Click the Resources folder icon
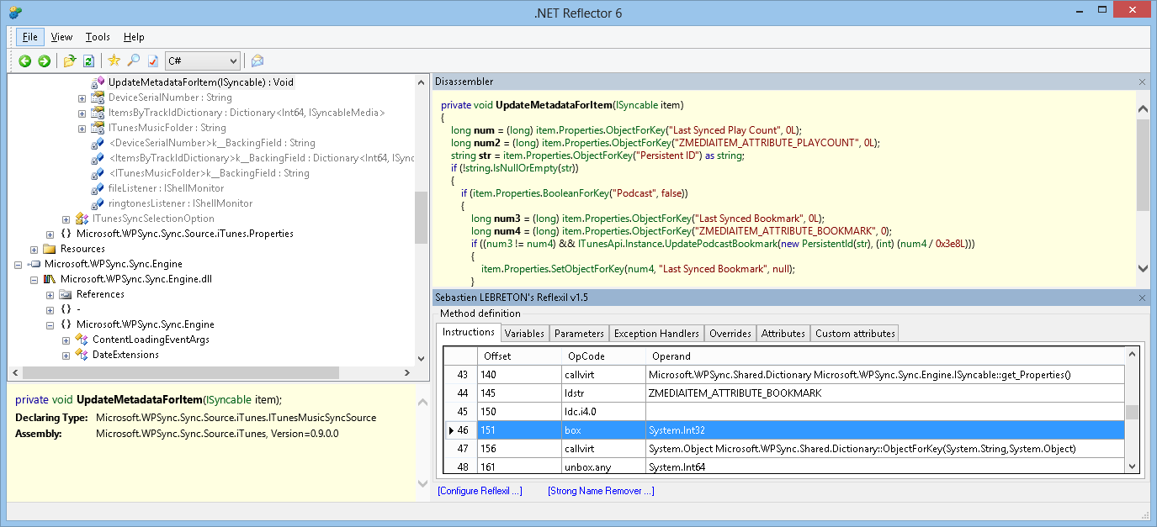 tap(50, 249)
